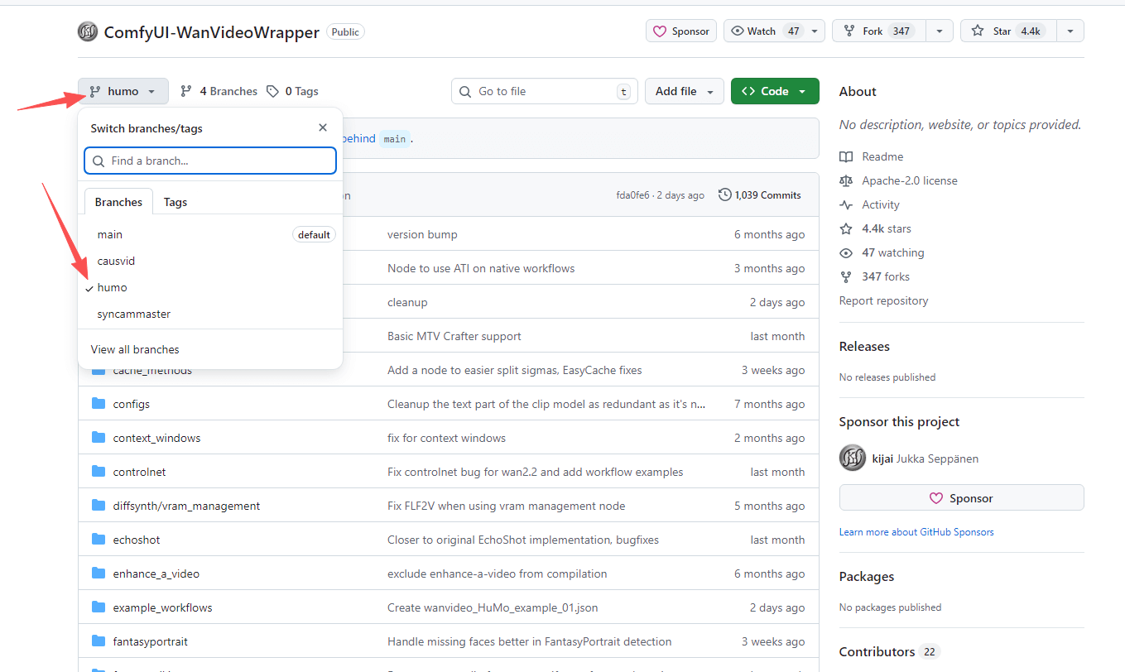Star the repository

pyautogui.click(x=1008, y=31)
